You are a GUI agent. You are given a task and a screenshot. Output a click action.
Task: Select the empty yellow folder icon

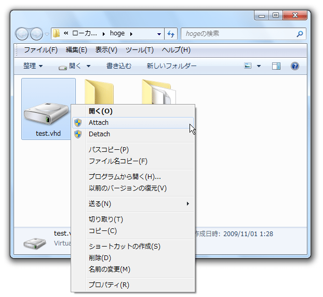(x=99, y=92)
